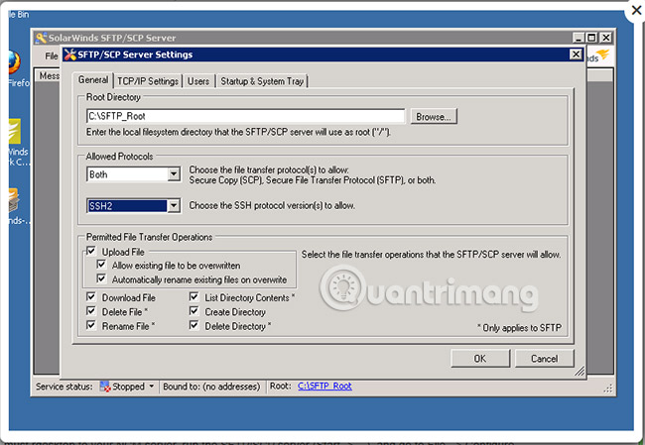Toggle the Create Directory checkbox
The height and width of the screenshot is (445, 645).
pyautogui.click(x=193, y=311)
